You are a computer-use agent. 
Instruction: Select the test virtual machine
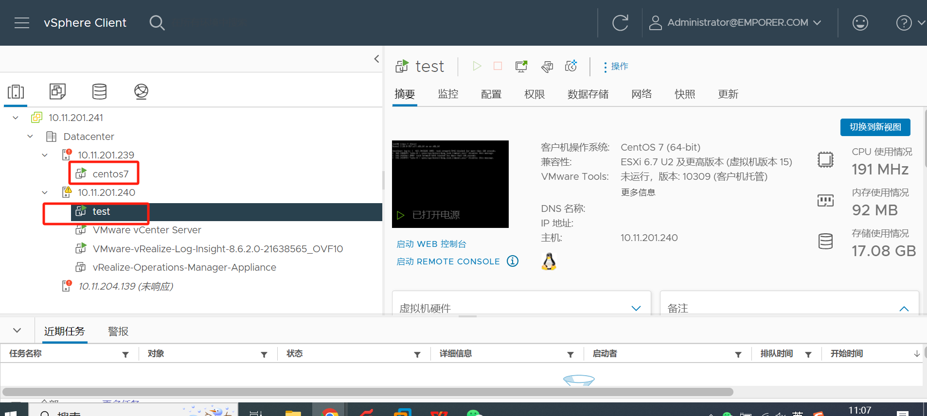pyautogui.click(x=101, y=211)
